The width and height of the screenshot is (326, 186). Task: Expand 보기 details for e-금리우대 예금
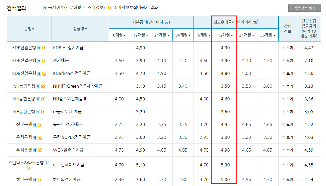click(x=288, y=112)
